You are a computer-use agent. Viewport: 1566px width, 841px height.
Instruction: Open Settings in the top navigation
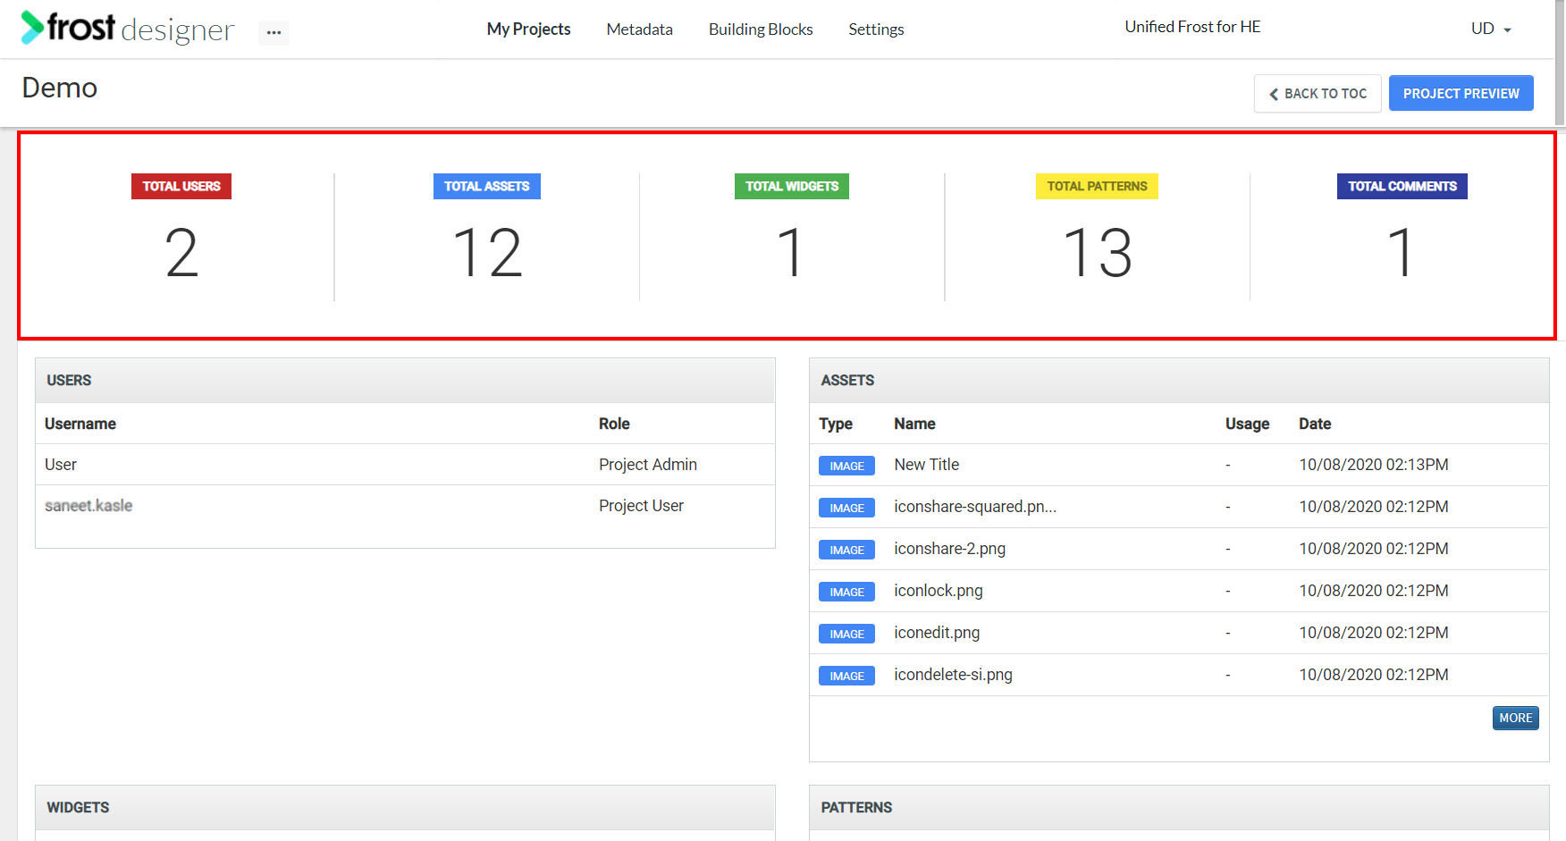pos(876,29)
